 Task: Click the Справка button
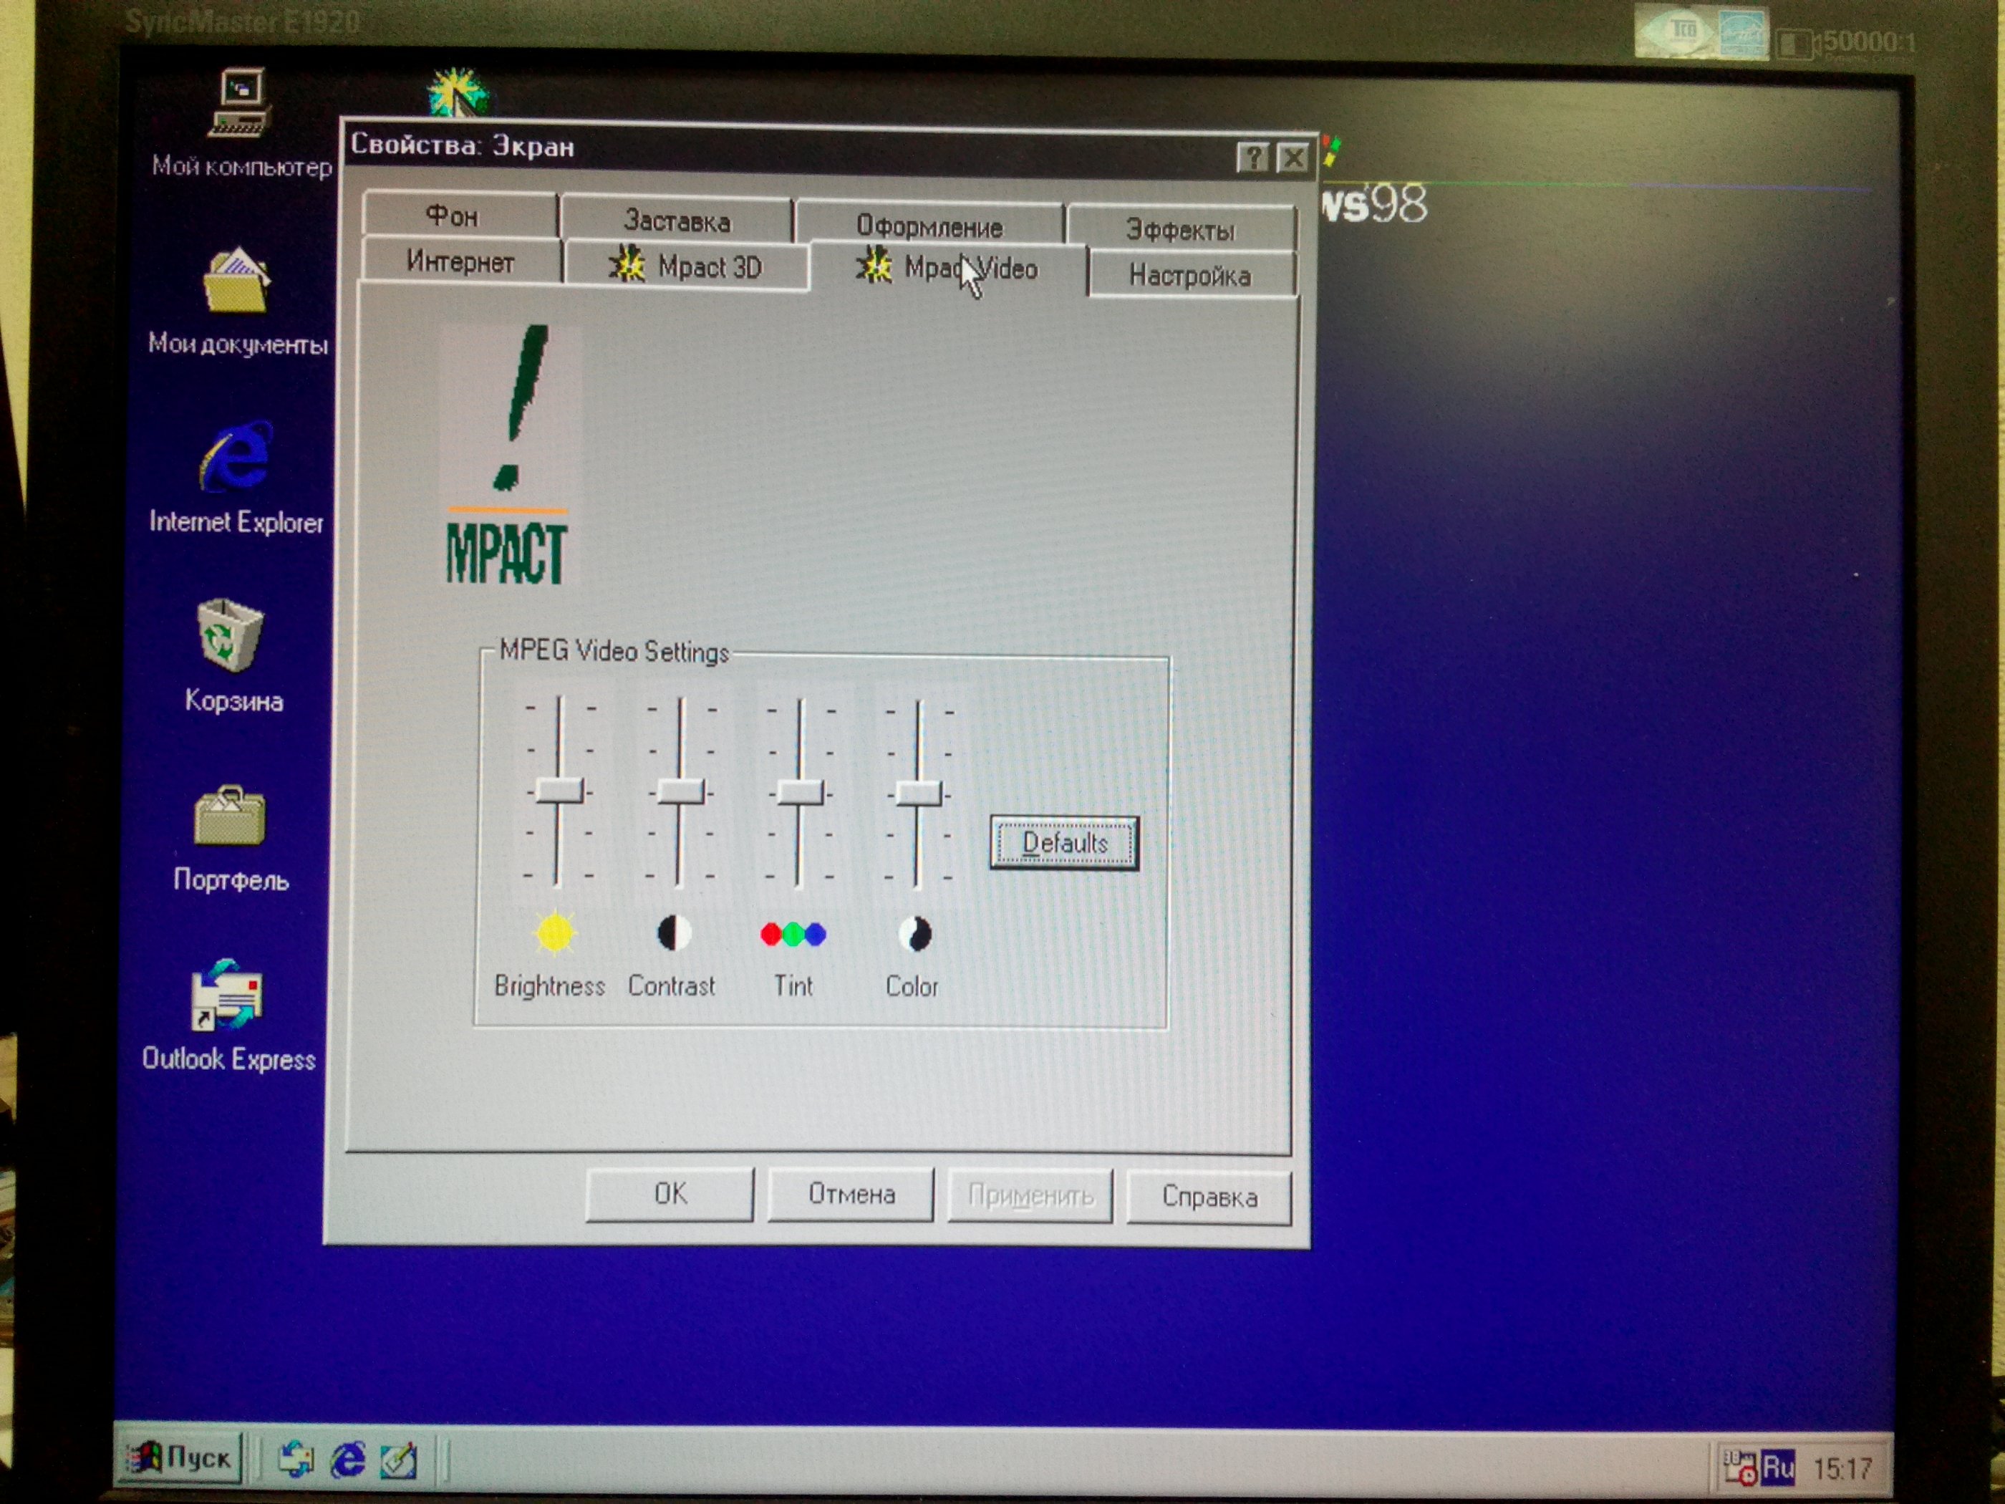tap(1208, 1197)
